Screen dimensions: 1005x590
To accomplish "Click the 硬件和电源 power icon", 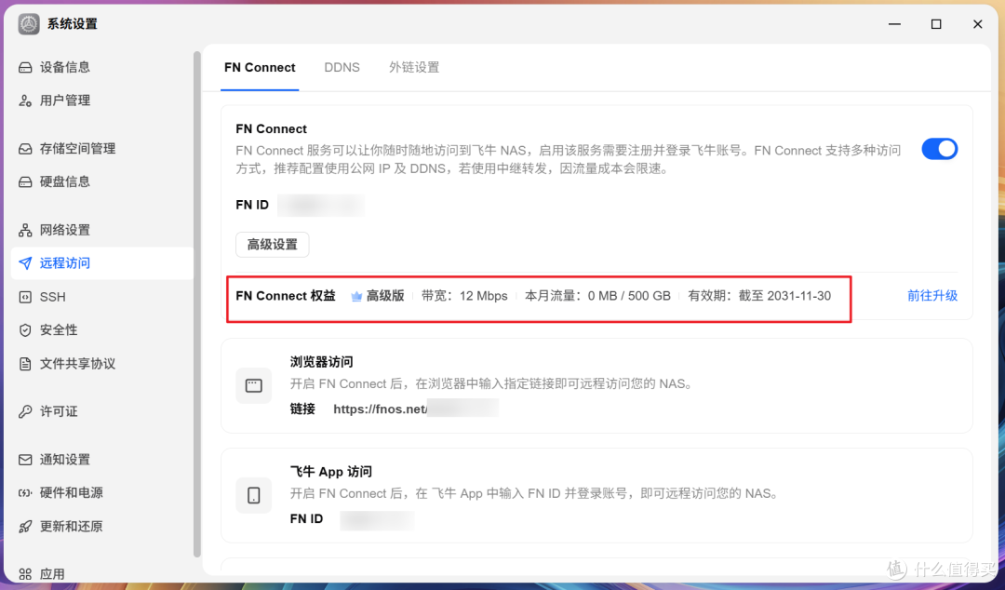I will tap(25, 493).
